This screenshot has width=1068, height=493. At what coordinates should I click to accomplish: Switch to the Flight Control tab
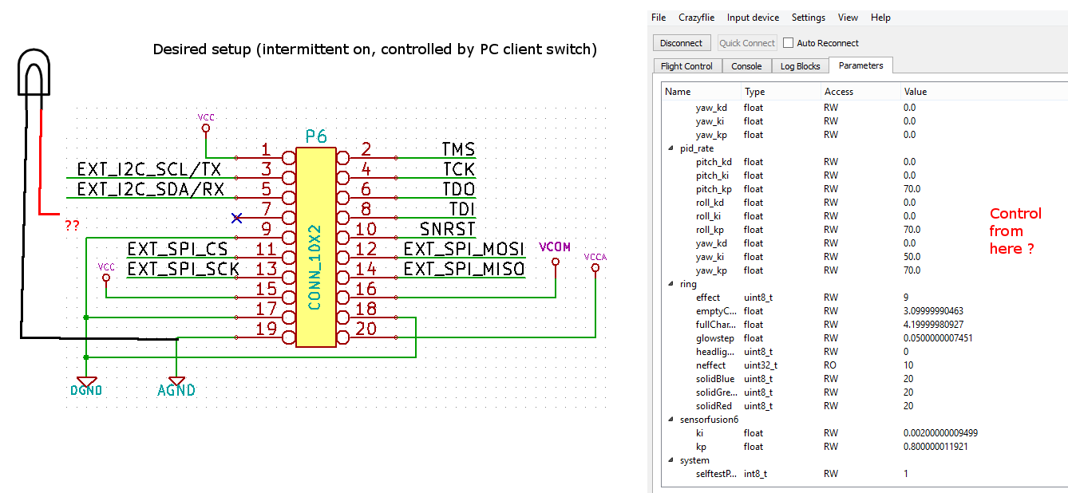point(687,66)
